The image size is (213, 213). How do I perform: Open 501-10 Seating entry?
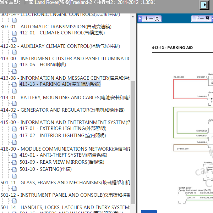click(x=45, y=169)
